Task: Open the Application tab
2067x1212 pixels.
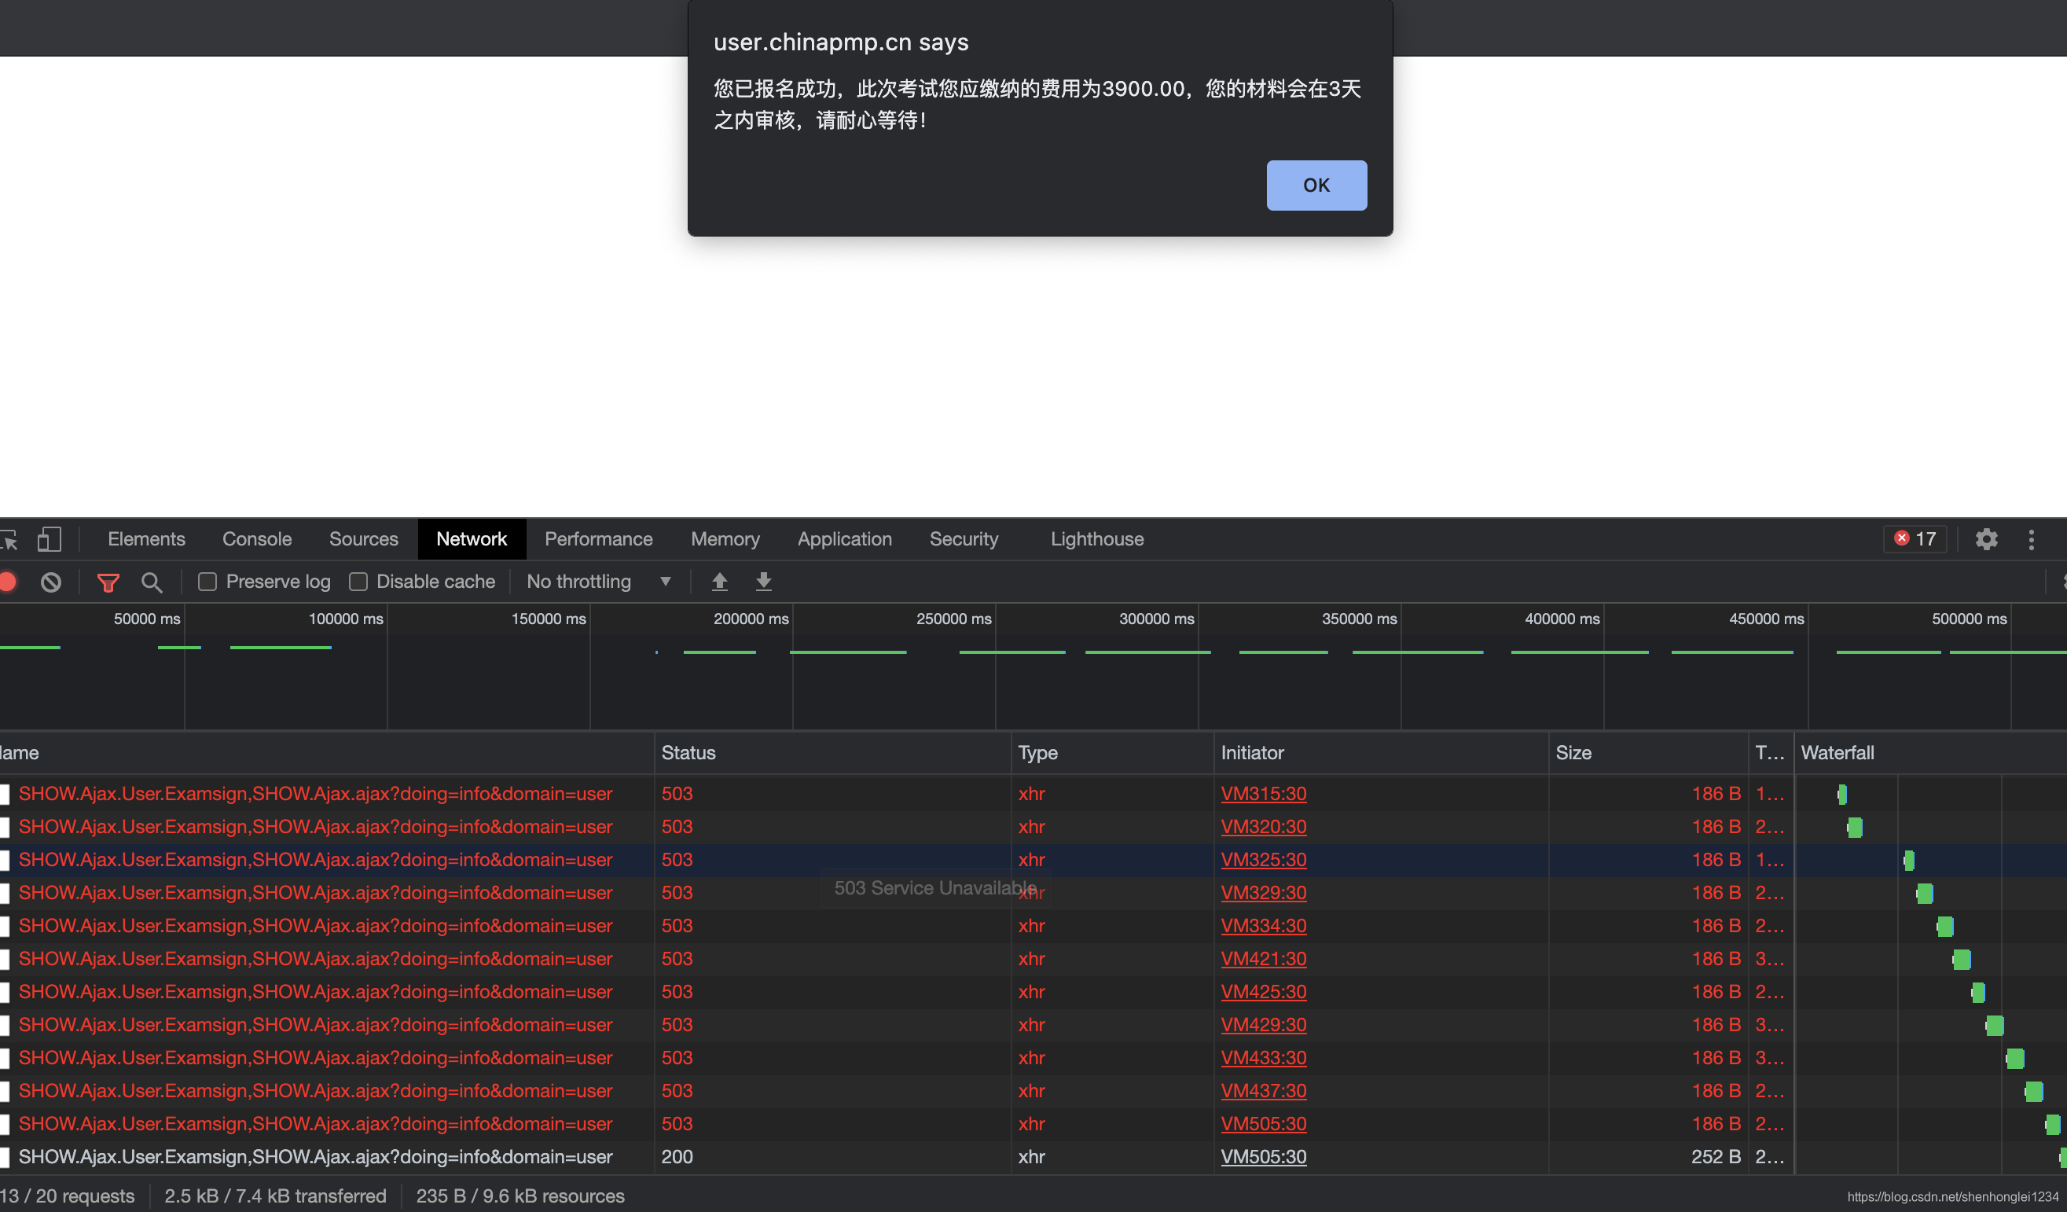Action: click(844, 538)
